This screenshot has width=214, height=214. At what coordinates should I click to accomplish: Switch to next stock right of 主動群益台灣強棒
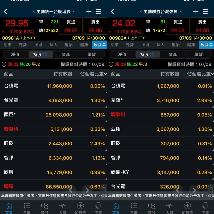click(181, 12)
